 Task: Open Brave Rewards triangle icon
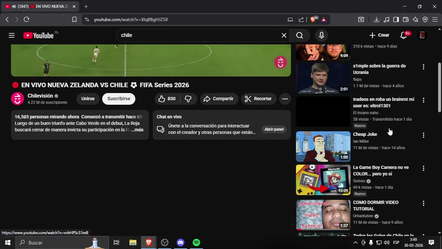tap(324, 19)
